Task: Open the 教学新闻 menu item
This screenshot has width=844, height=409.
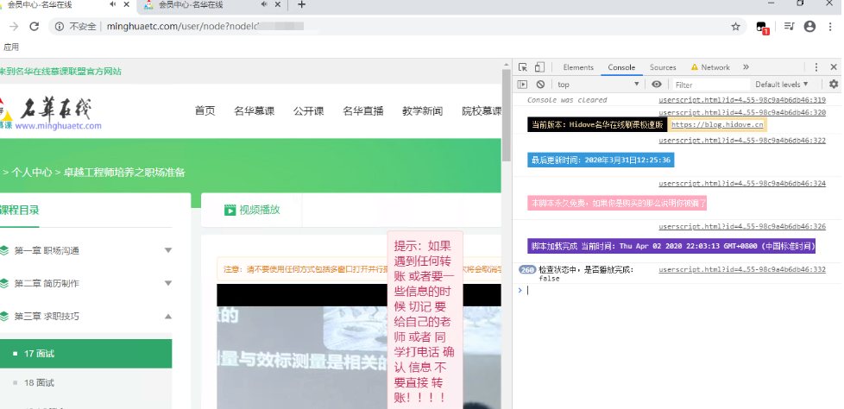Action: tap(423, 111)
